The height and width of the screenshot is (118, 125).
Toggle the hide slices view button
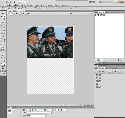(x=1, y=52)
